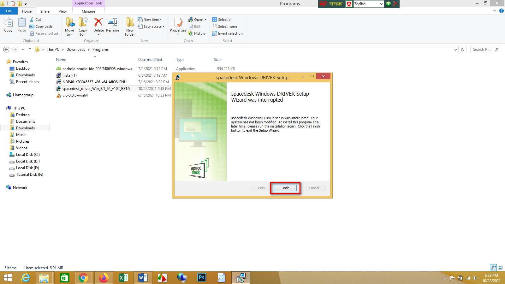Open the New item dropdown
The image size is (505, 284).
[150, 20]
